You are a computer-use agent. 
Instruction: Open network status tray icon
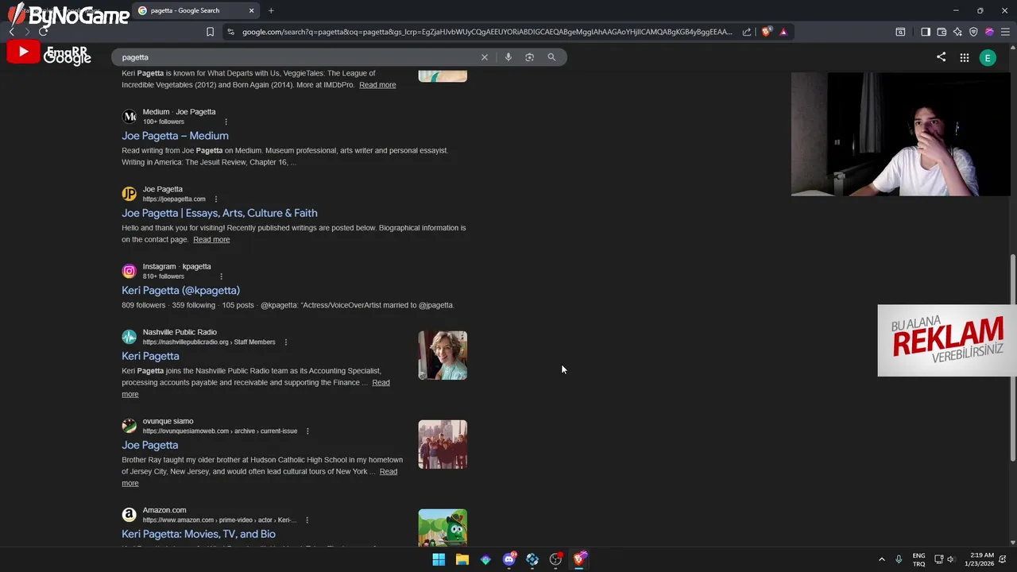(938, 559)
